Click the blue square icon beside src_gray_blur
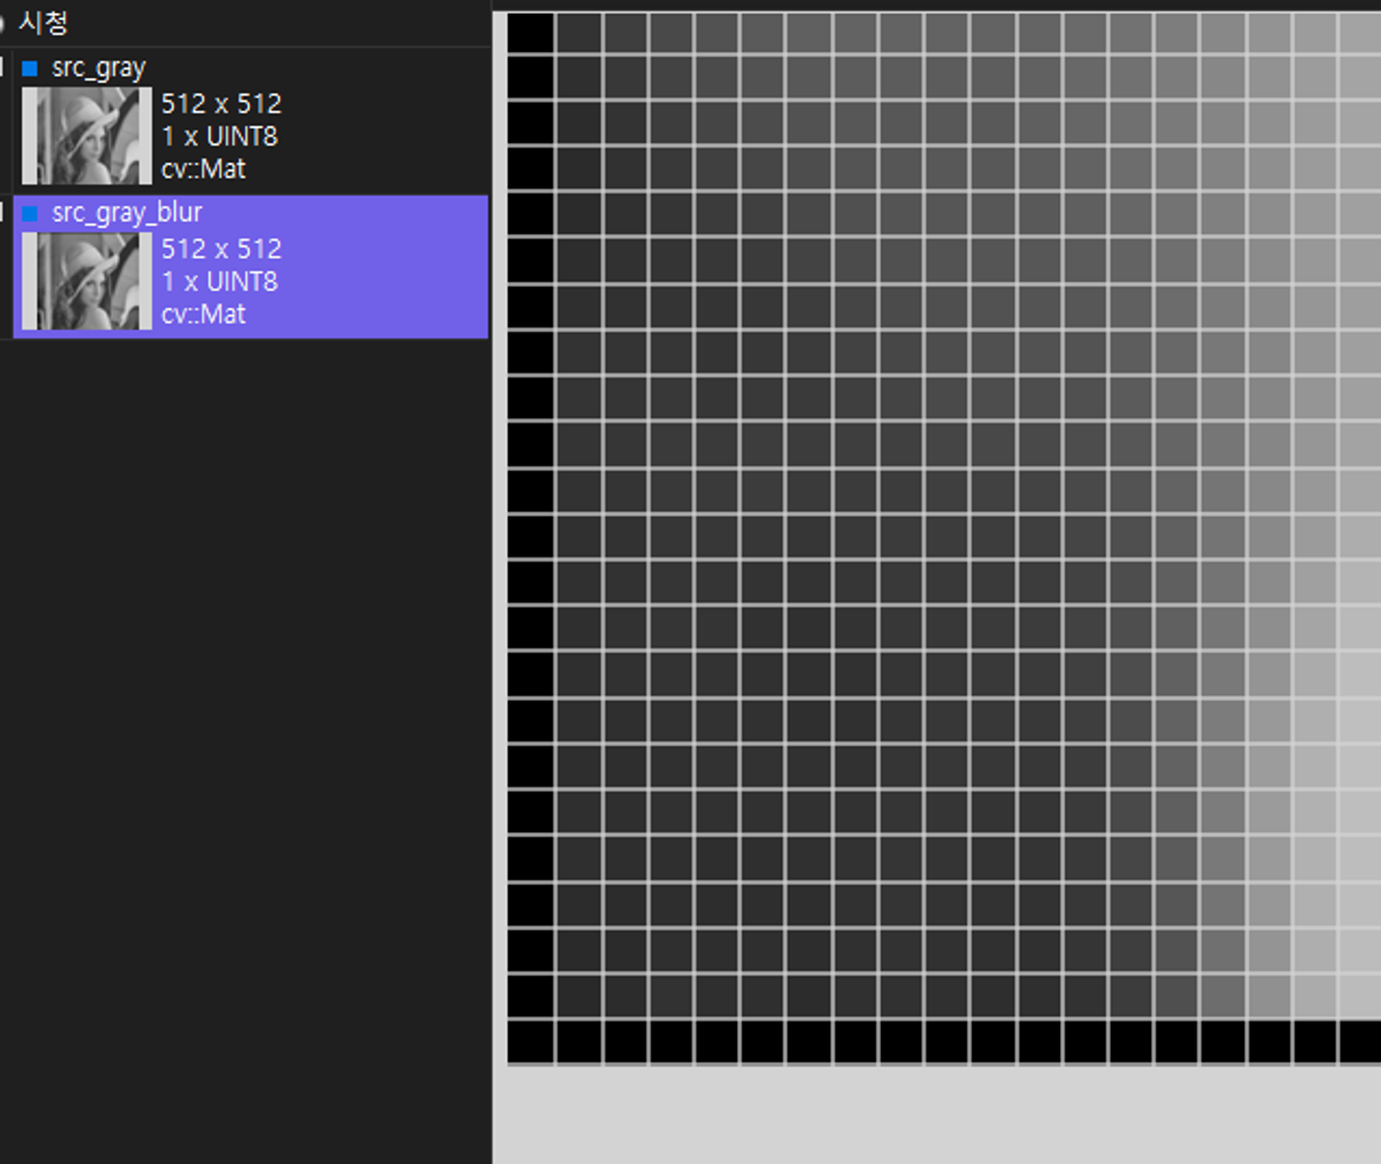The height and width of the screenshot is (1164, 1381). (x=29, y=213)
